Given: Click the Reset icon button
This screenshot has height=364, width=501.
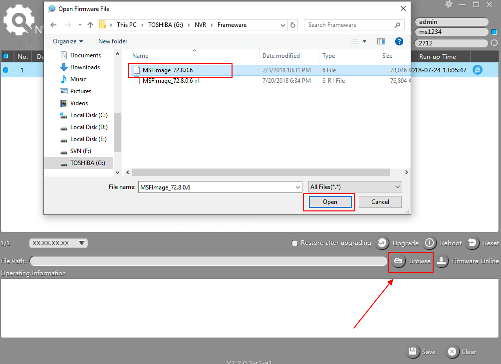Looking at the screenshot, I should click(472, 243).
